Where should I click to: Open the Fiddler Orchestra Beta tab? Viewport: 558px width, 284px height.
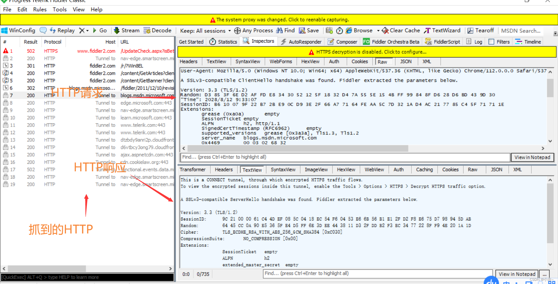pos(391,42)
